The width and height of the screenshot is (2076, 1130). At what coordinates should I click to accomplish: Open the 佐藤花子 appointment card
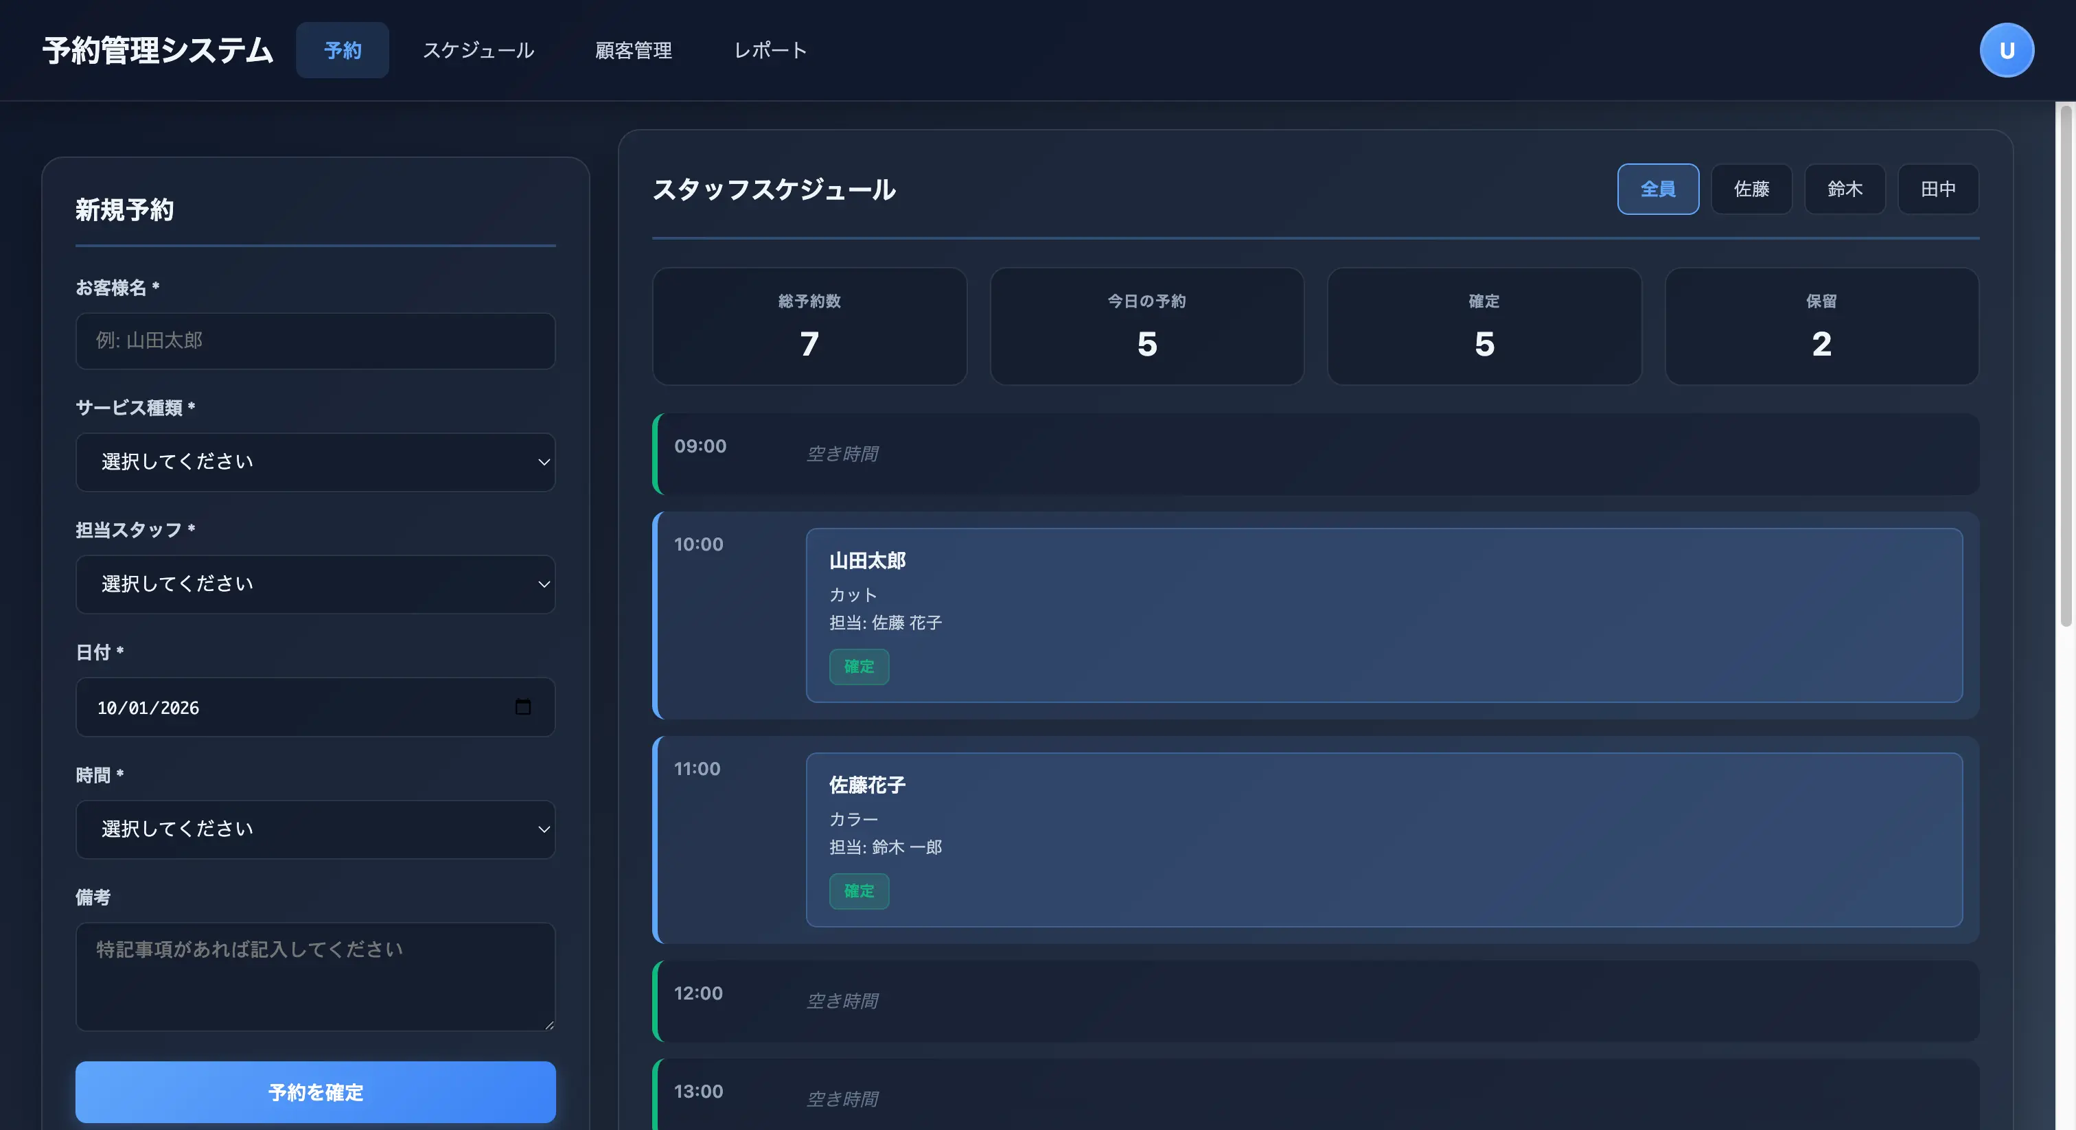1384,840
